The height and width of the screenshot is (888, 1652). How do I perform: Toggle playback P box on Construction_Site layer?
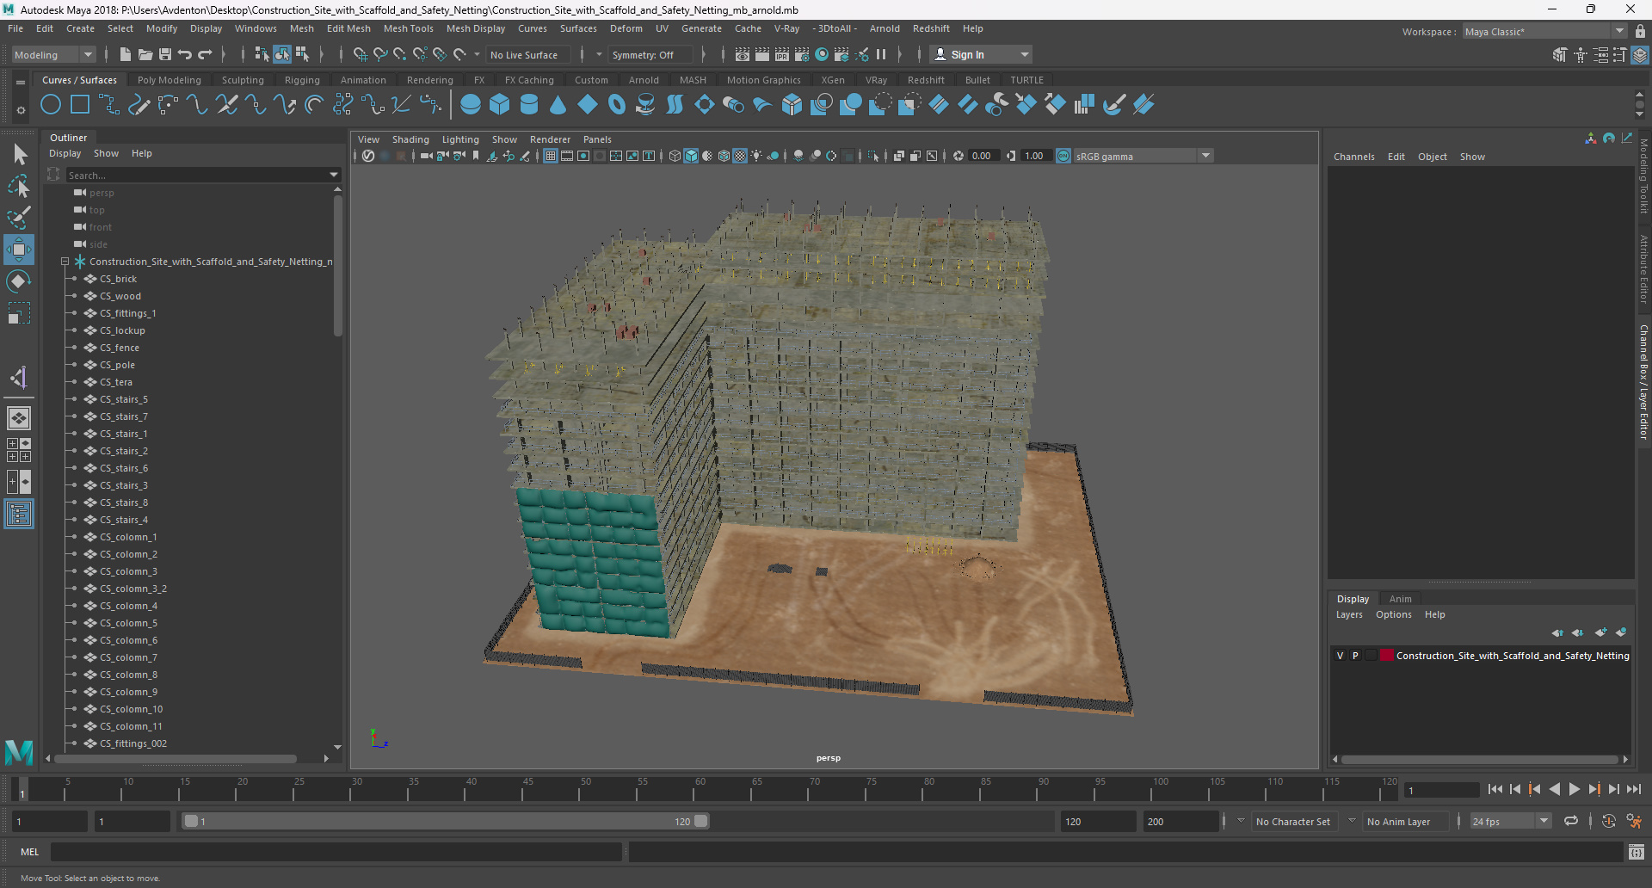(1355, 656)
